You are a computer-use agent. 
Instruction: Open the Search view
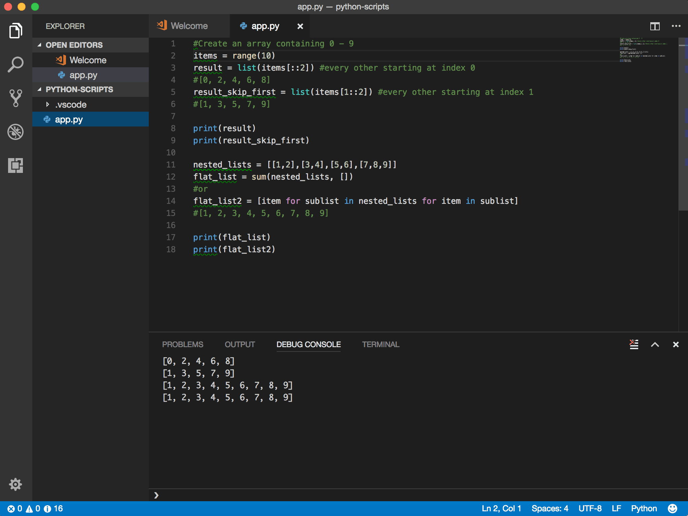tap(15, 64)
